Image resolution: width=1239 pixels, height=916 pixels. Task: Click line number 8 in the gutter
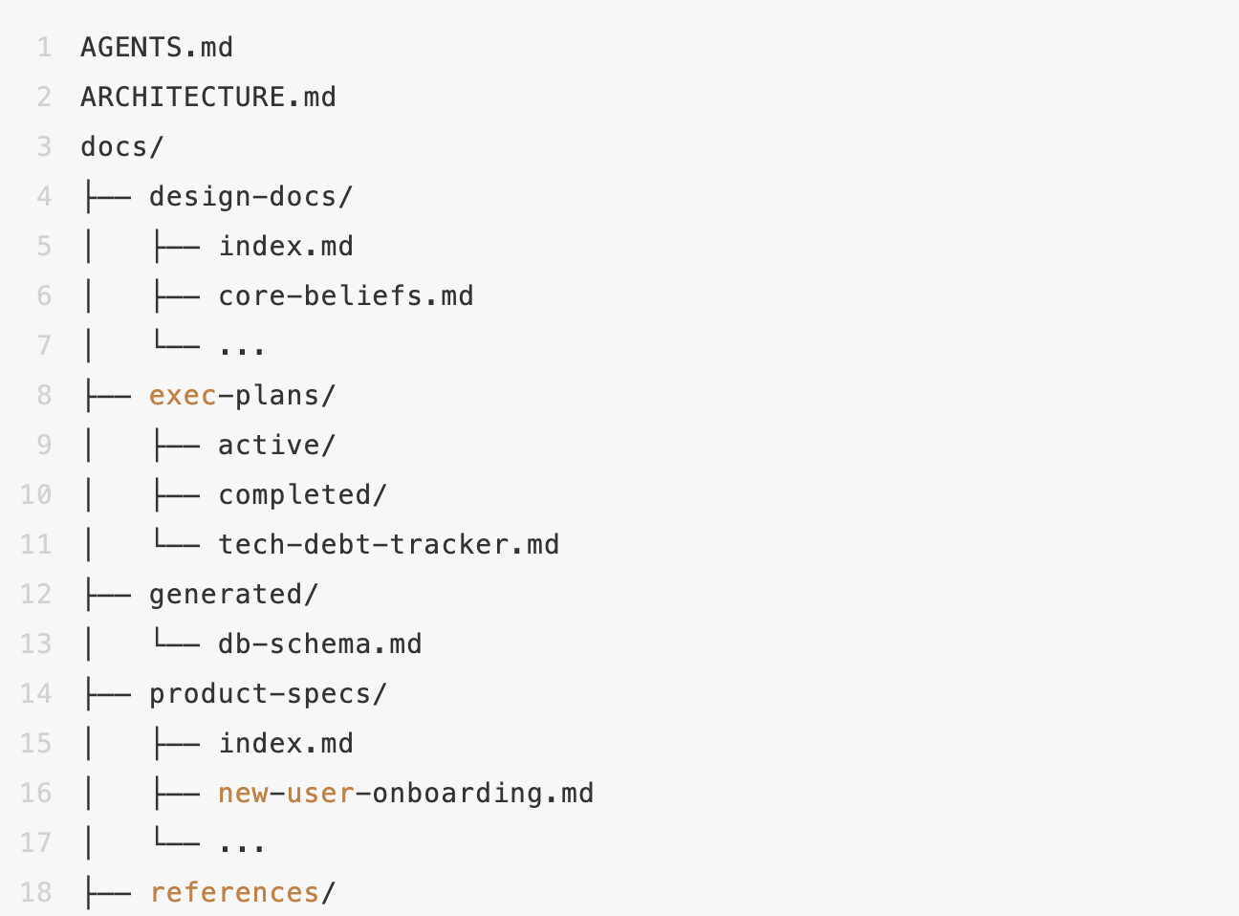pyautogui.click(x=44, y=396)
